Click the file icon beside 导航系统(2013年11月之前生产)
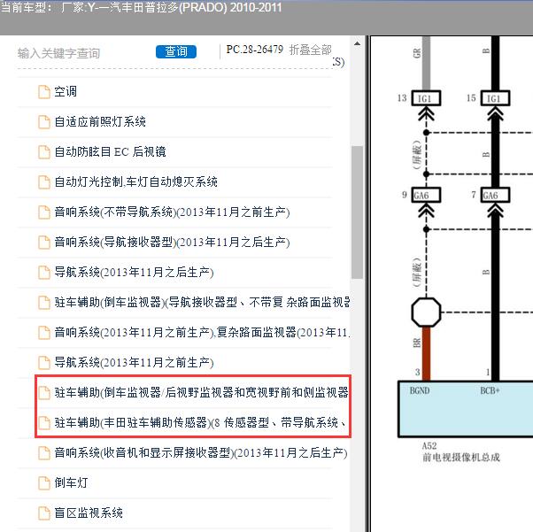The height and width of the screenshot is (532, 533). pyautogui.click(x=44, y=362)
